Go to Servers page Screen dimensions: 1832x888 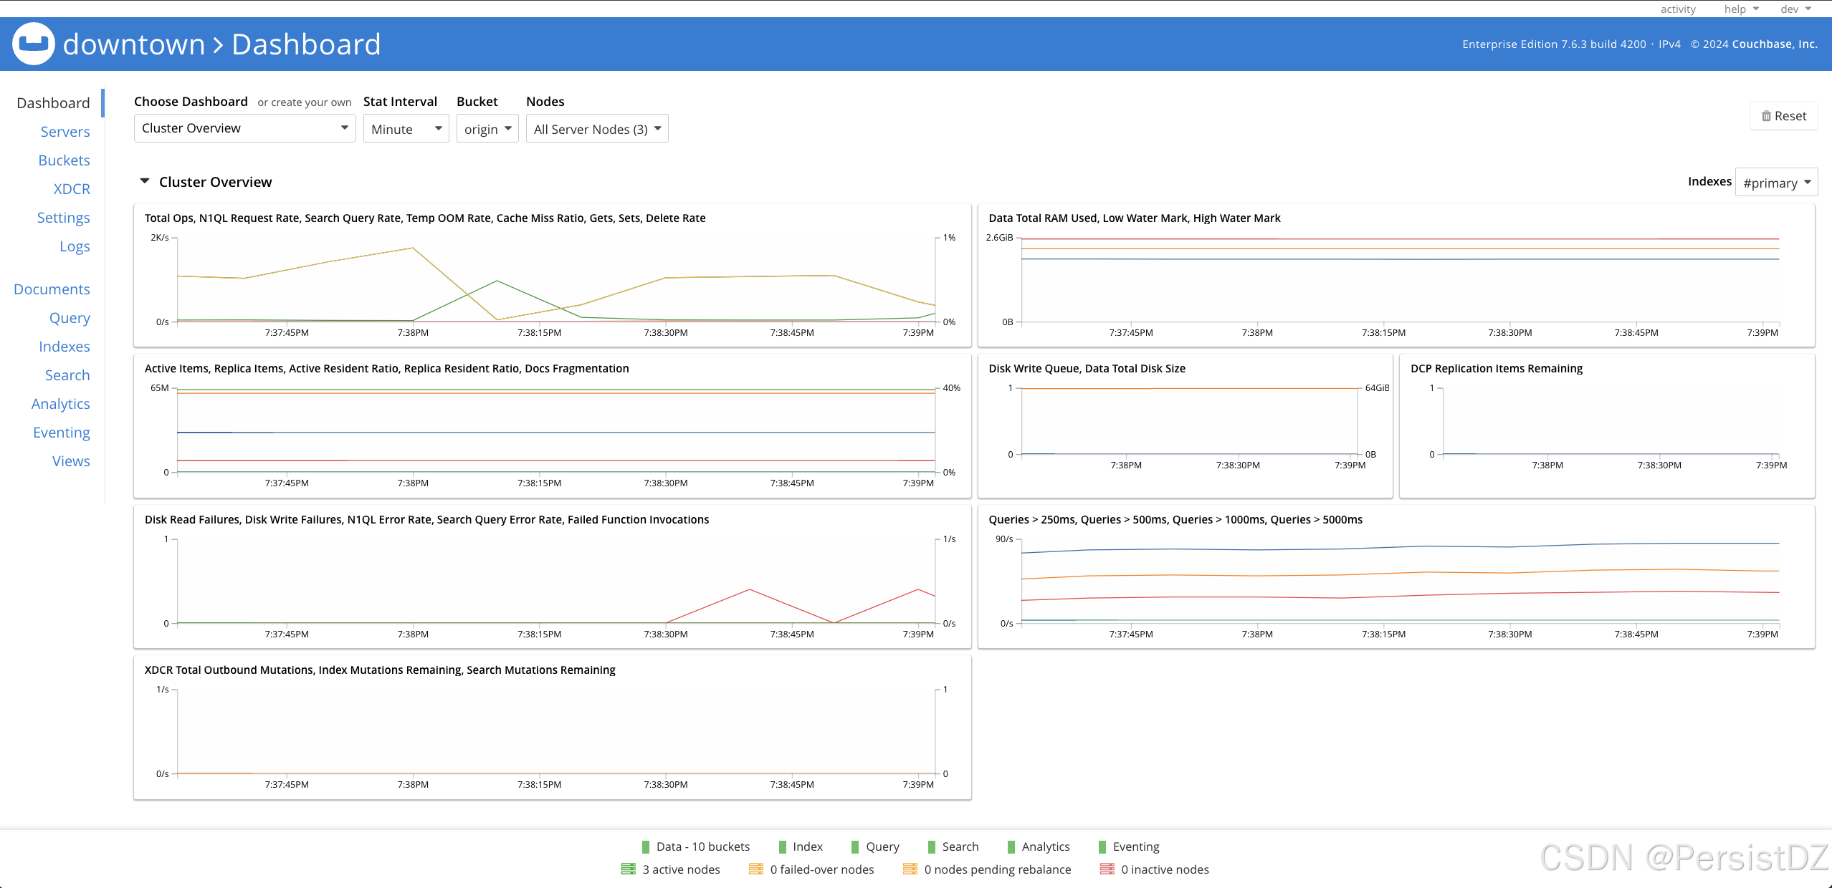click(x=65, y=132)
